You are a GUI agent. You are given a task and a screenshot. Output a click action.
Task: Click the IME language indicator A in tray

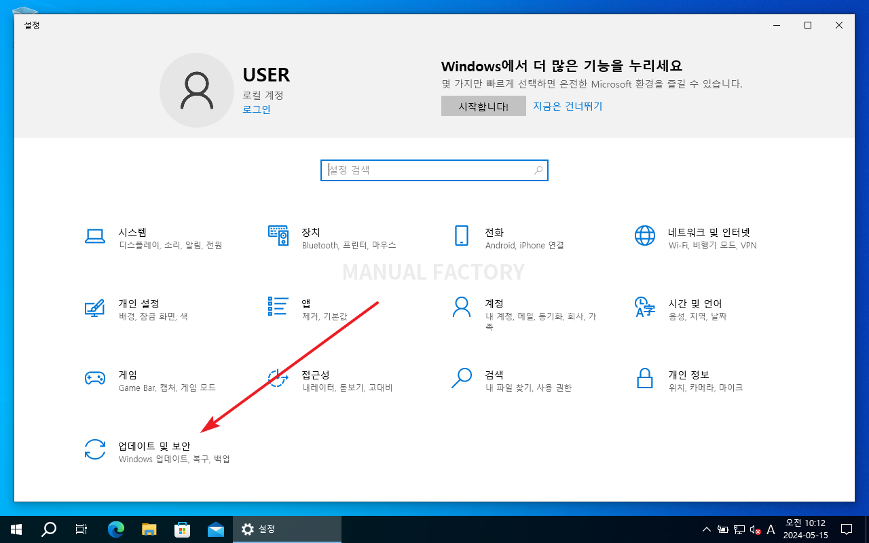point(771,529)
